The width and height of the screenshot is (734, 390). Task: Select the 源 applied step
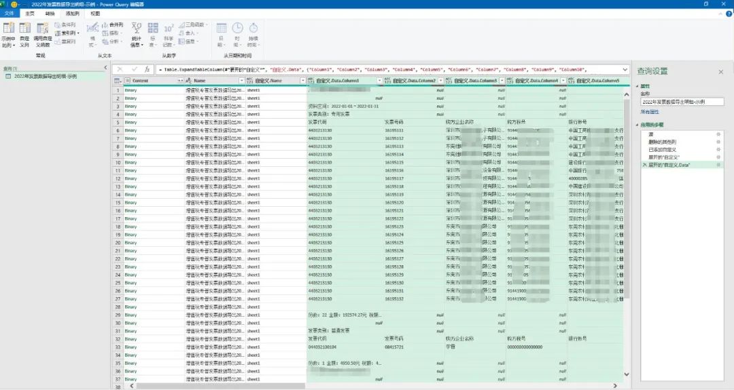click(x=682, y=134)
